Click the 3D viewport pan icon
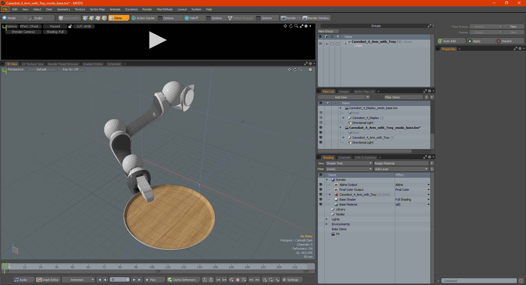 click(290, 70)
